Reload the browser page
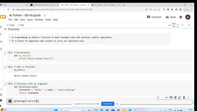Image resolution: width=197 pixels, height=111 pixels. (8, 10)
